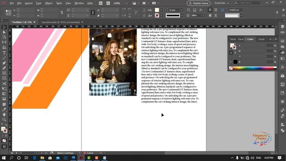286x161 pixels.
Task: Open File Explorer from the taskbar
Action: [x=42, y=158]
